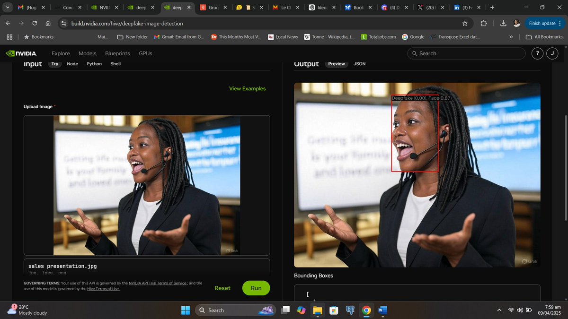Click the green Run button
Screen dimensions: 568x319
[x=256, y=288]
